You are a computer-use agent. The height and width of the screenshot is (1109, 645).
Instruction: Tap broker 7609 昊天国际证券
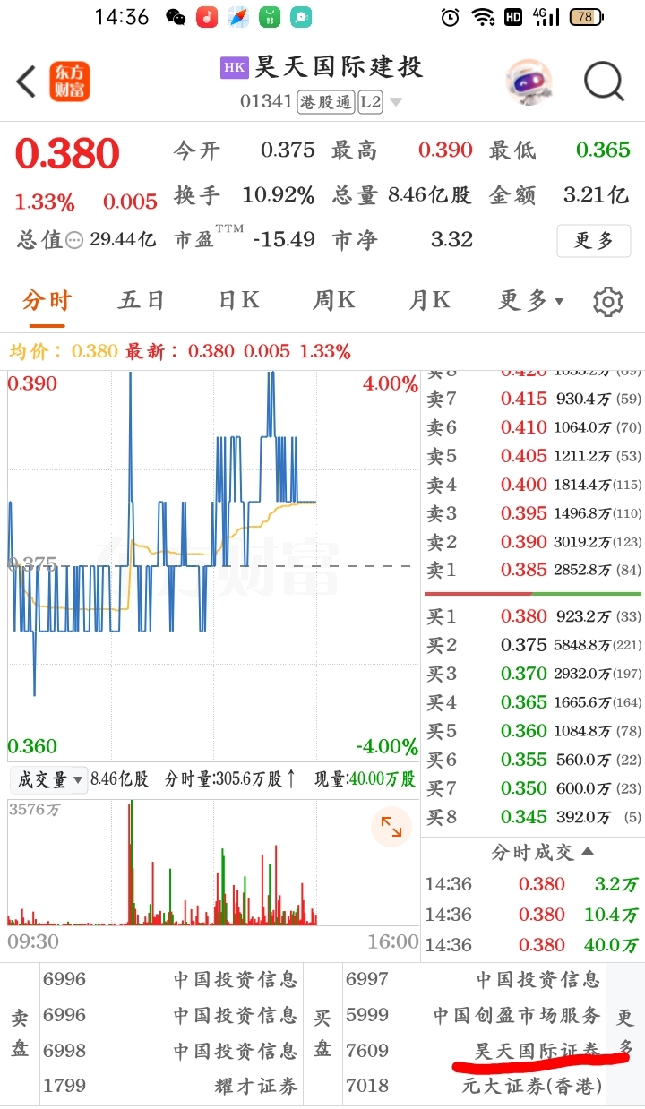(x=473, y=1050)
